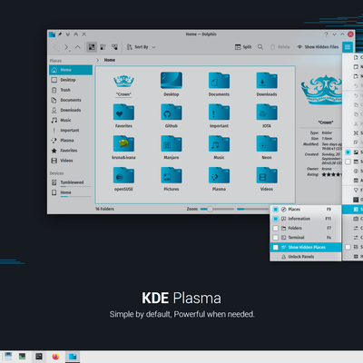Click Home in the breadcrumb bar
Image resolution: width=363 pixels, height=363 pixels.
point(110,60)
